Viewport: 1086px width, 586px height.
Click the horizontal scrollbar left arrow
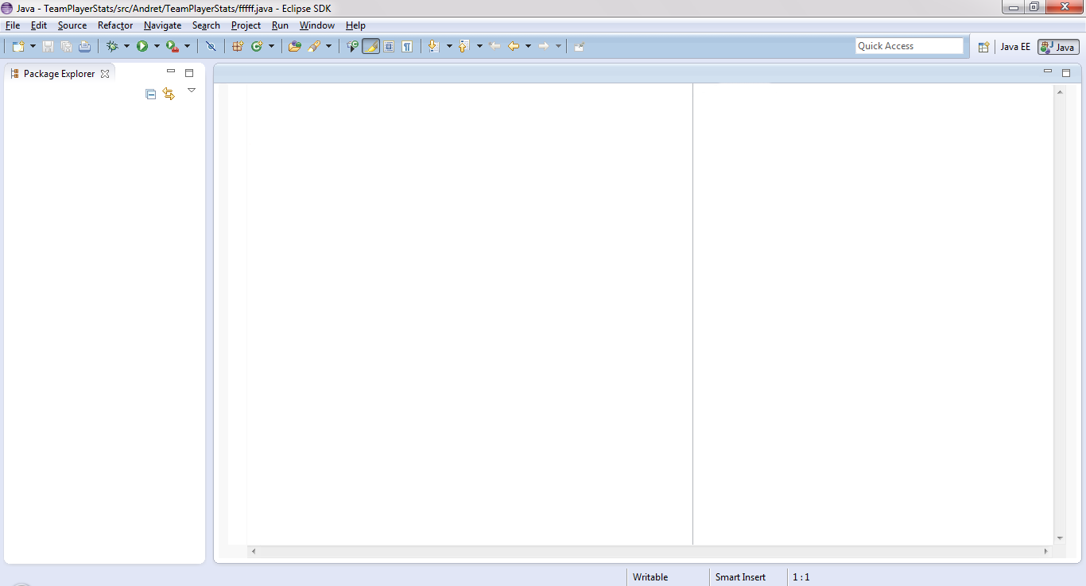pos(254,551)
